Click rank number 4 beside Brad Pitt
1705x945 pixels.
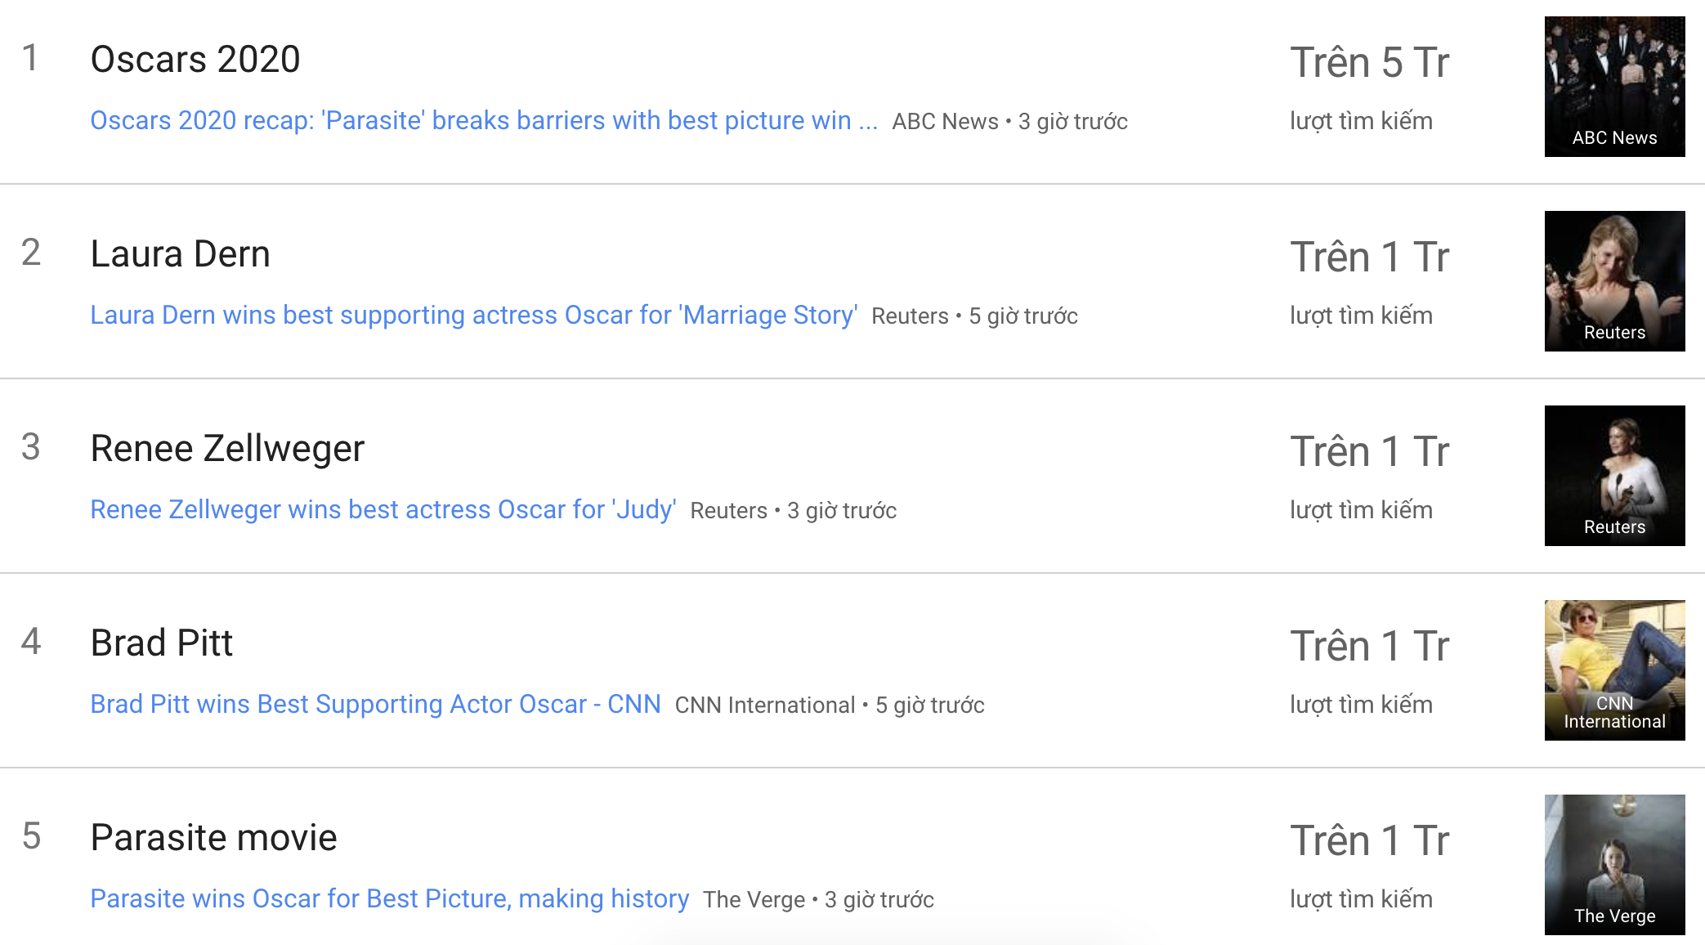[31, 642]
